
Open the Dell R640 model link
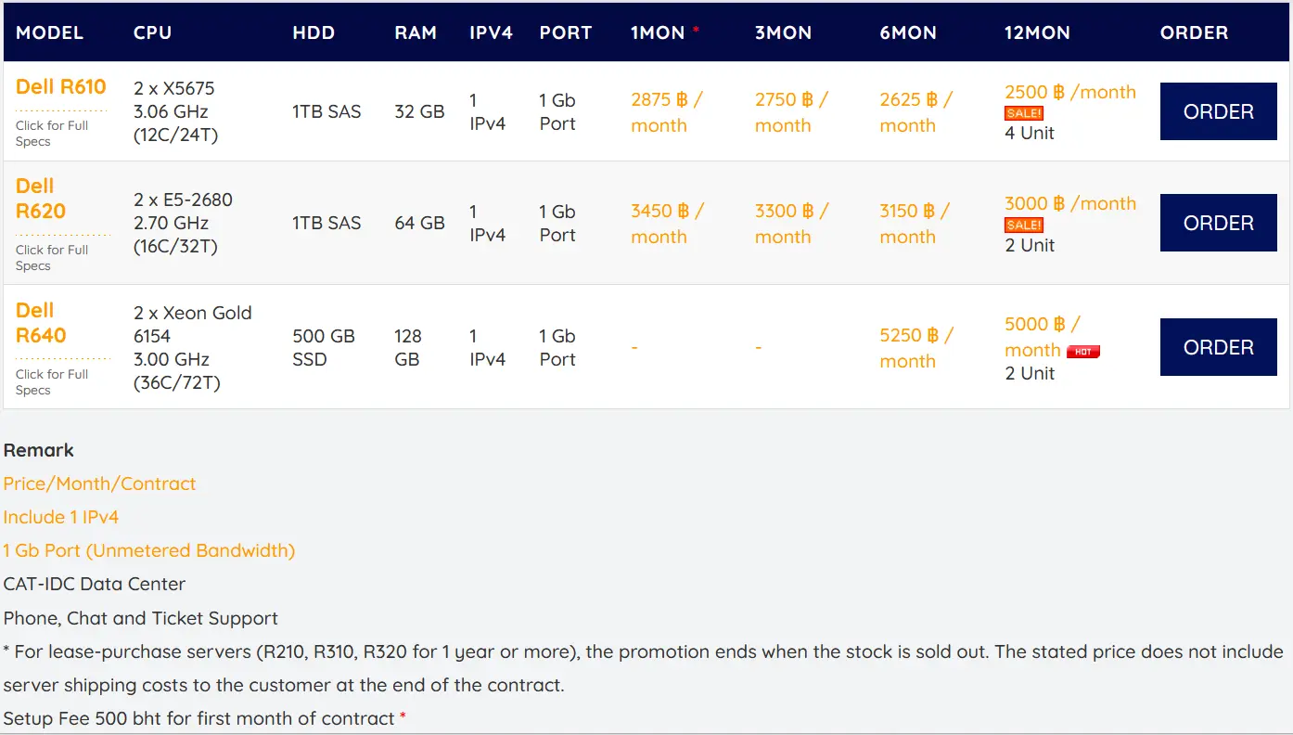(41, 323)
